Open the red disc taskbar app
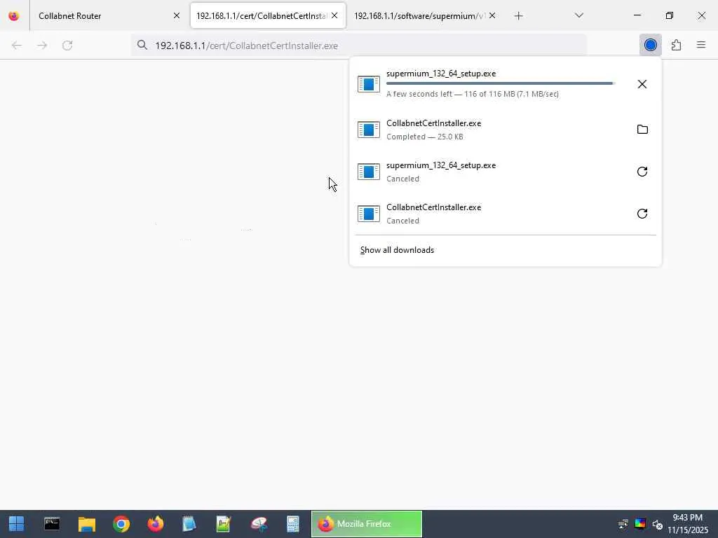The image size is (718, 538). click(x=259, y=524)
